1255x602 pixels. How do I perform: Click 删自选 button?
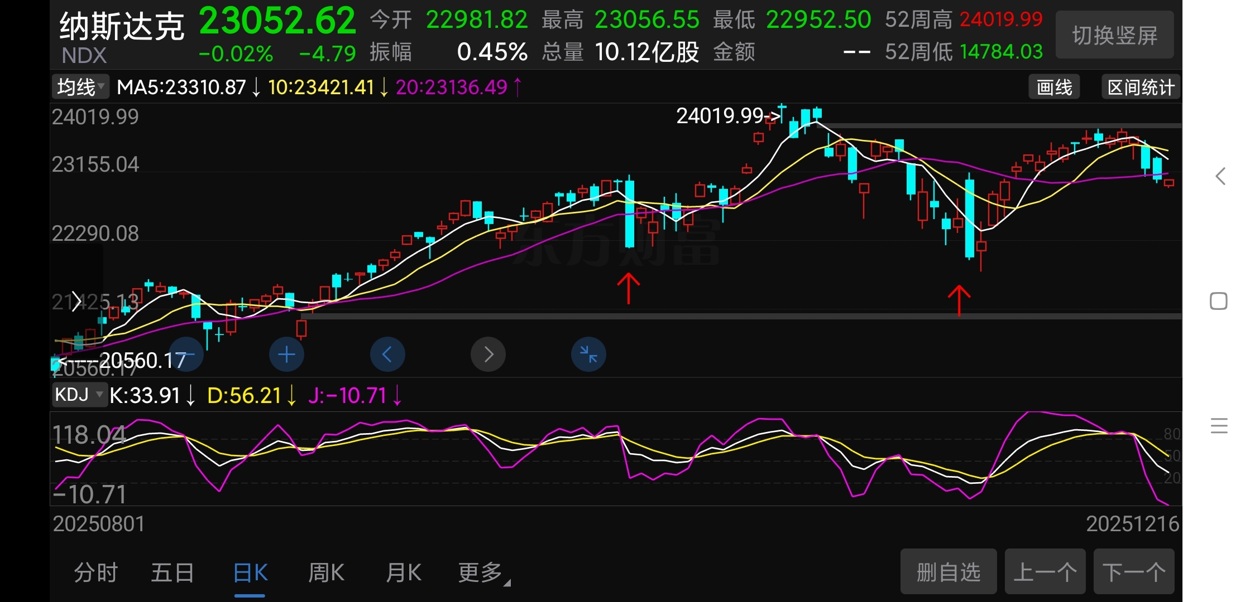[948, 572]
